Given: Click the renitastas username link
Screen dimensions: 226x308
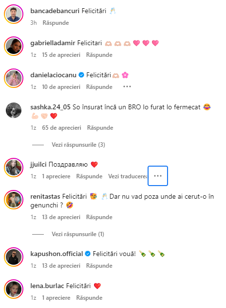Looking at the screenshot, I should pos(45,196).
